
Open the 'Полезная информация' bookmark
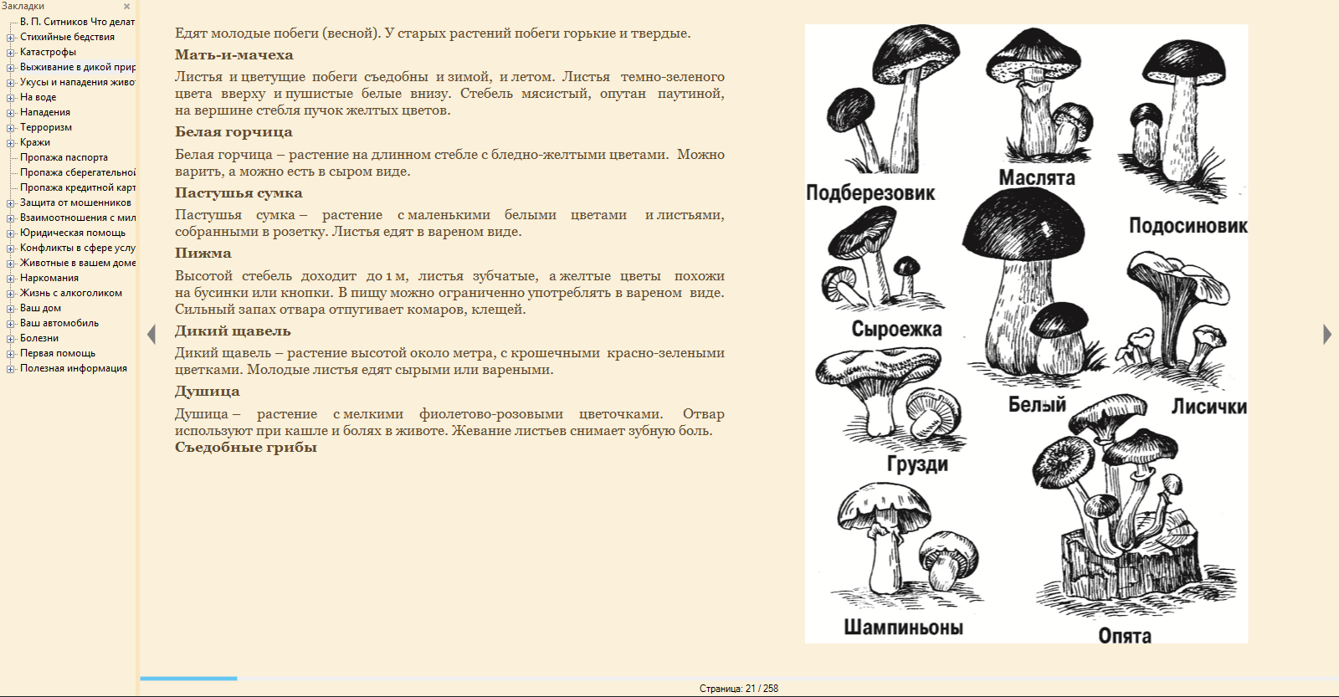tap(74, 368)
